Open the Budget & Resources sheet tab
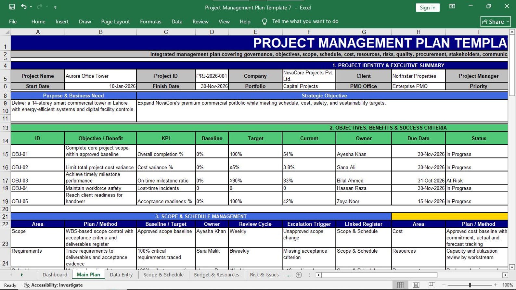This screenshot has height=290, width=516. [216, 275]
